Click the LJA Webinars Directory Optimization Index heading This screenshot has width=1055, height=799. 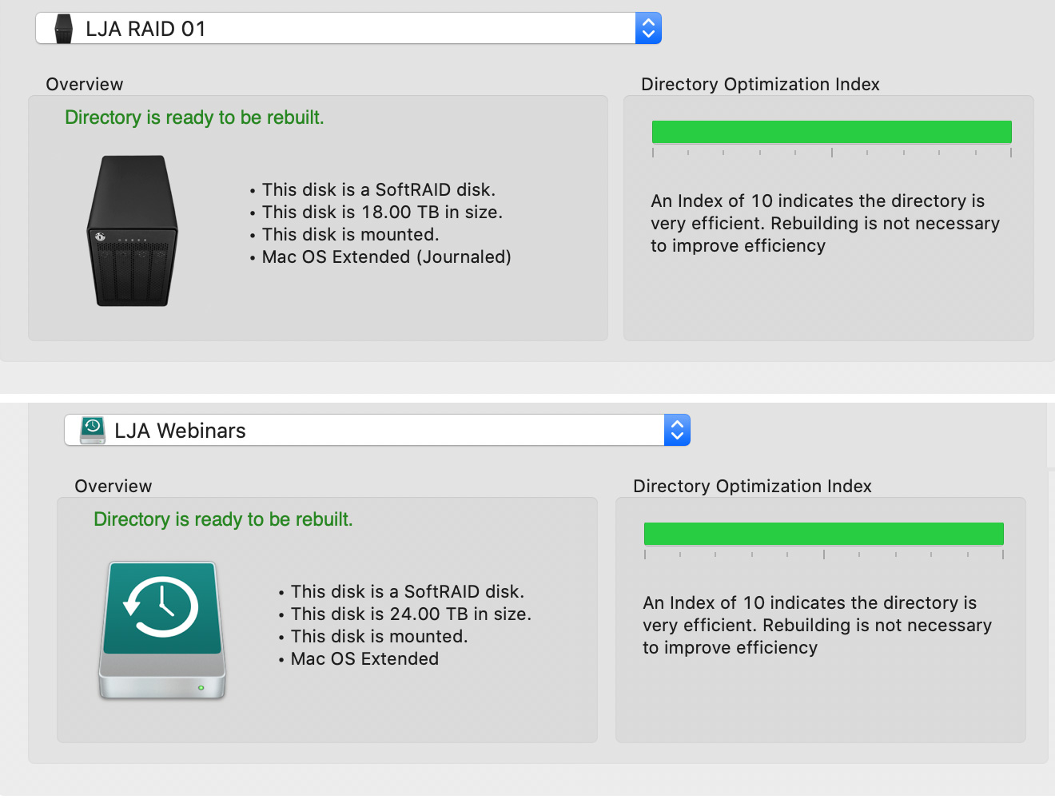click(752, 487)
